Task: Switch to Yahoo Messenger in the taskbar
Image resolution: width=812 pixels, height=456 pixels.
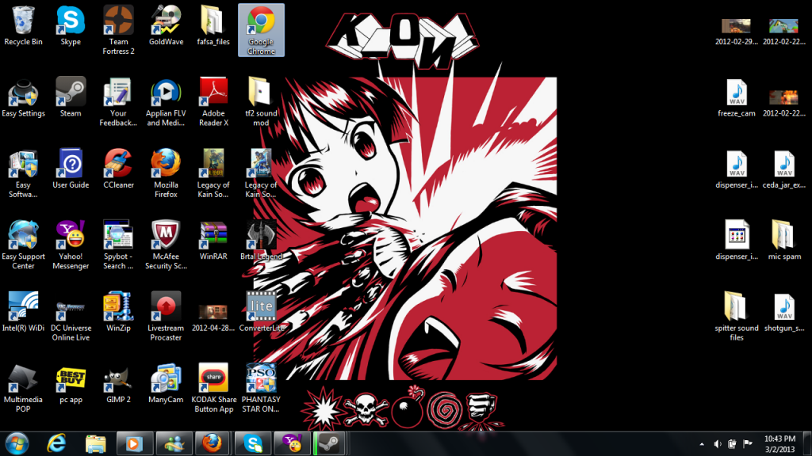Action: point(292,443)
